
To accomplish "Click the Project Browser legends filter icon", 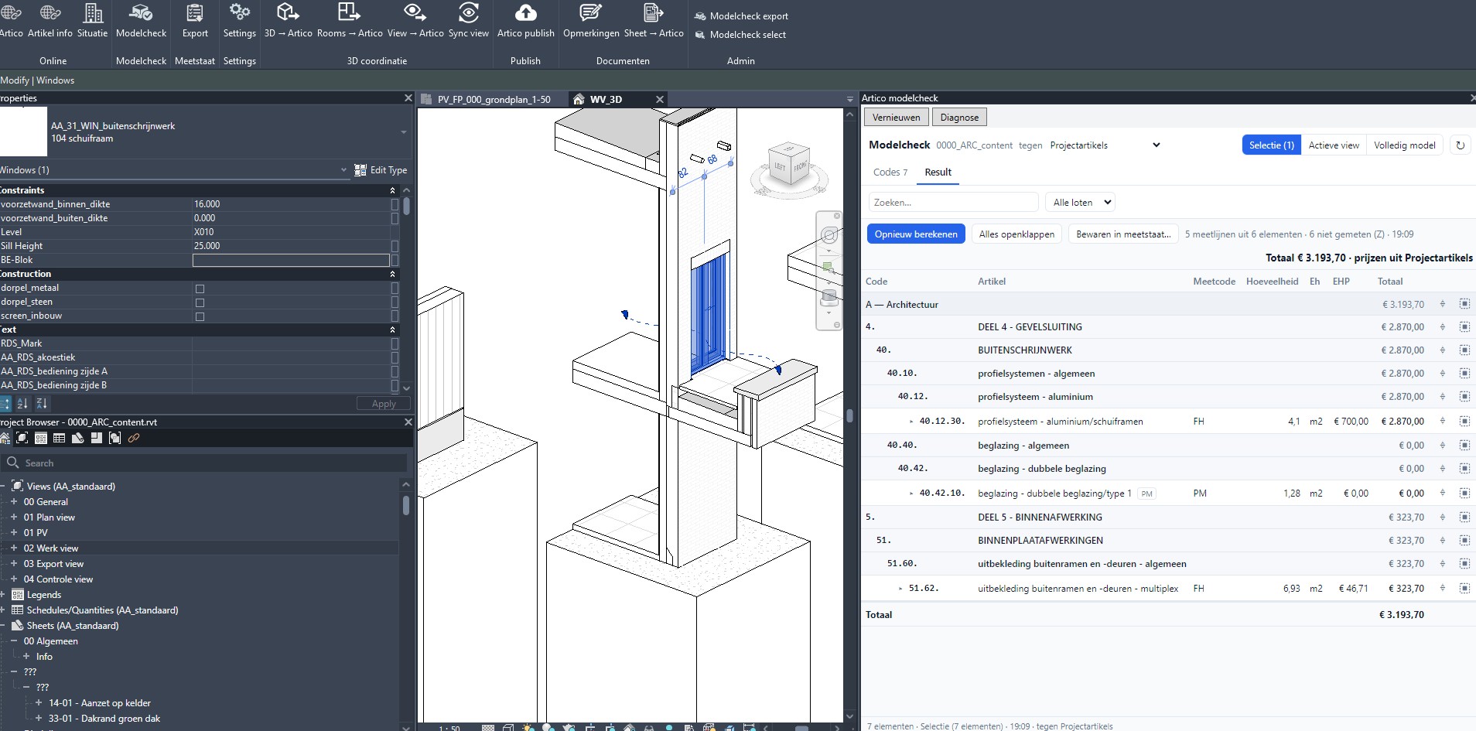I will coord(41,439).
